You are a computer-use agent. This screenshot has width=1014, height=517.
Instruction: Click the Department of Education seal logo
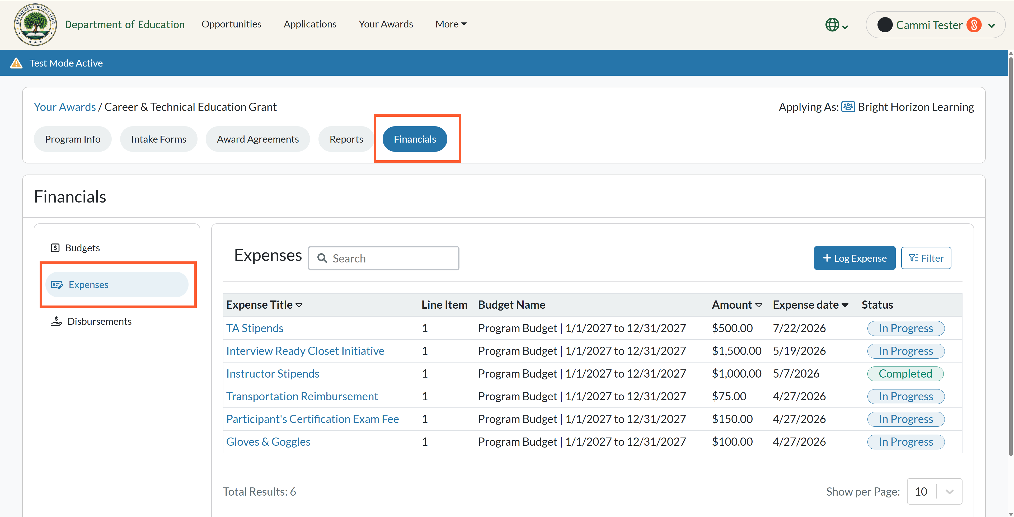(35, 24)
